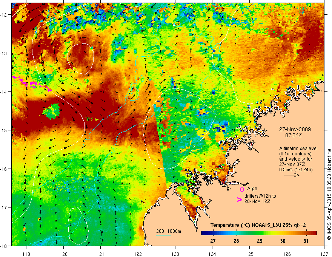Click the black velocity scale arrow in legend
Screen dimensions: 332x257
(292, 175)
